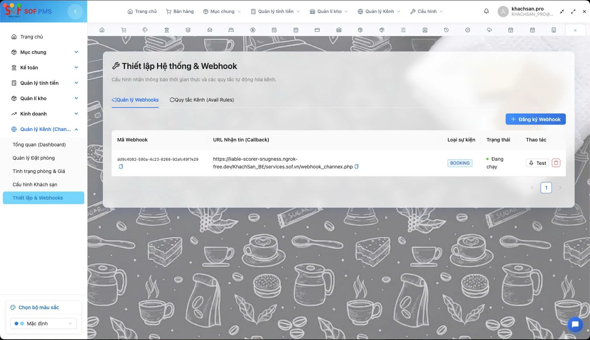Open the percent discount shortcut icon
This screenshot has width=590, height=340.
click(x=468, y=30)
